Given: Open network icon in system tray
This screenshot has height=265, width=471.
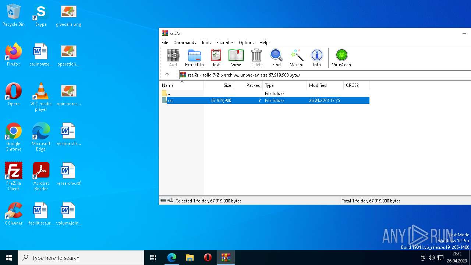Looking at the screenshot, I should [440, 258].
